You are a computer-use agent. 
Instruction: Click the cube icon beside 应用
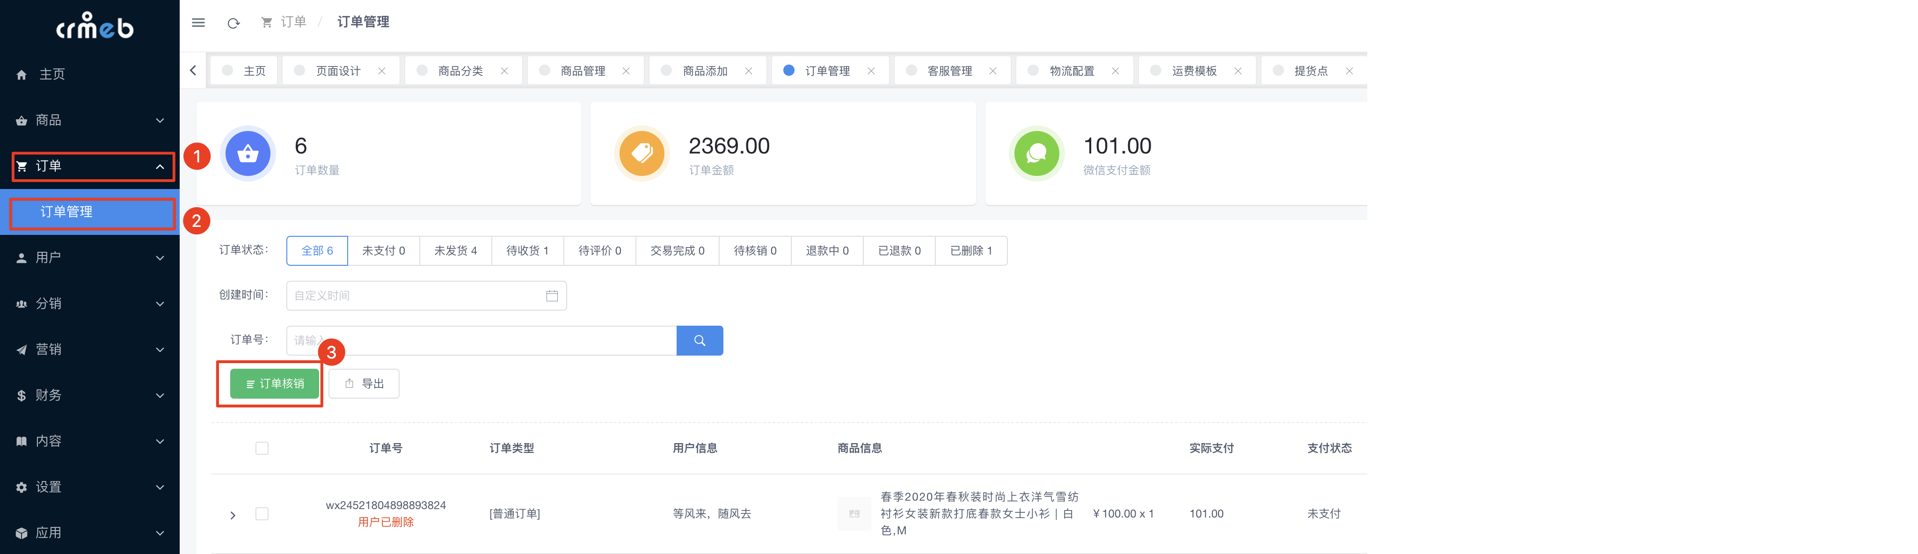click(22, 533)
